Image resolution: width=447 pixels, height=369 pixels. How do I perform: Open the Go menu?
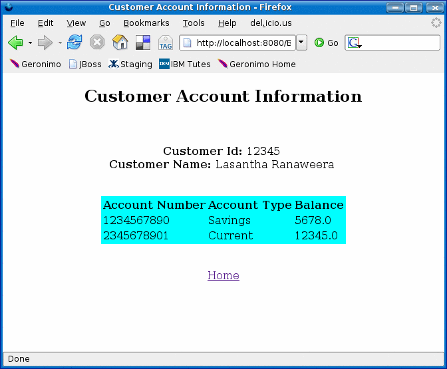tap(104, 23)
